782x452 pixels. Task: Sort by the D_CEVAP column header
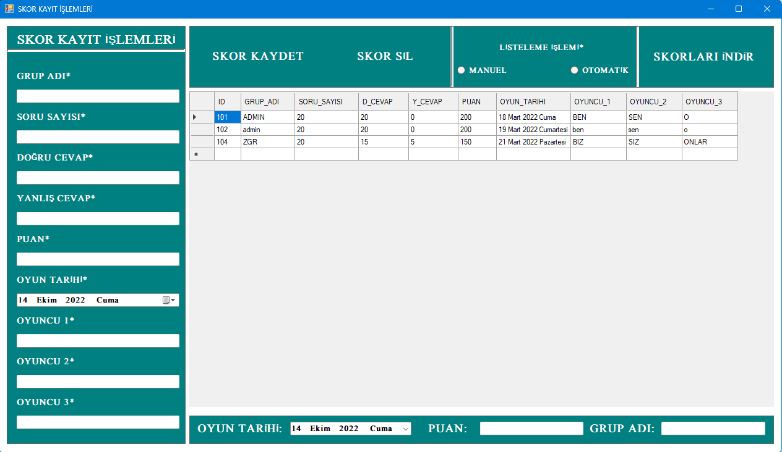pyautogui.click(x=384, y=102)
